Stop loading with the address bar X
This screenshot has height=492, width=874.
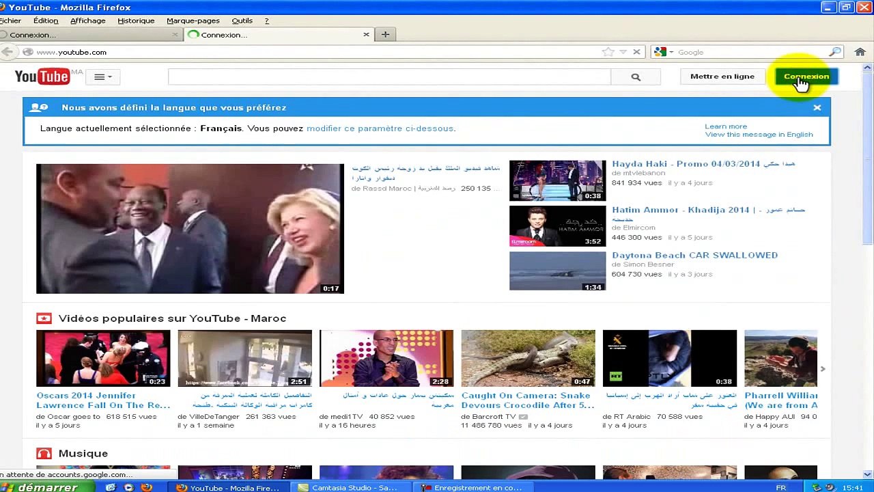point(636,52)
